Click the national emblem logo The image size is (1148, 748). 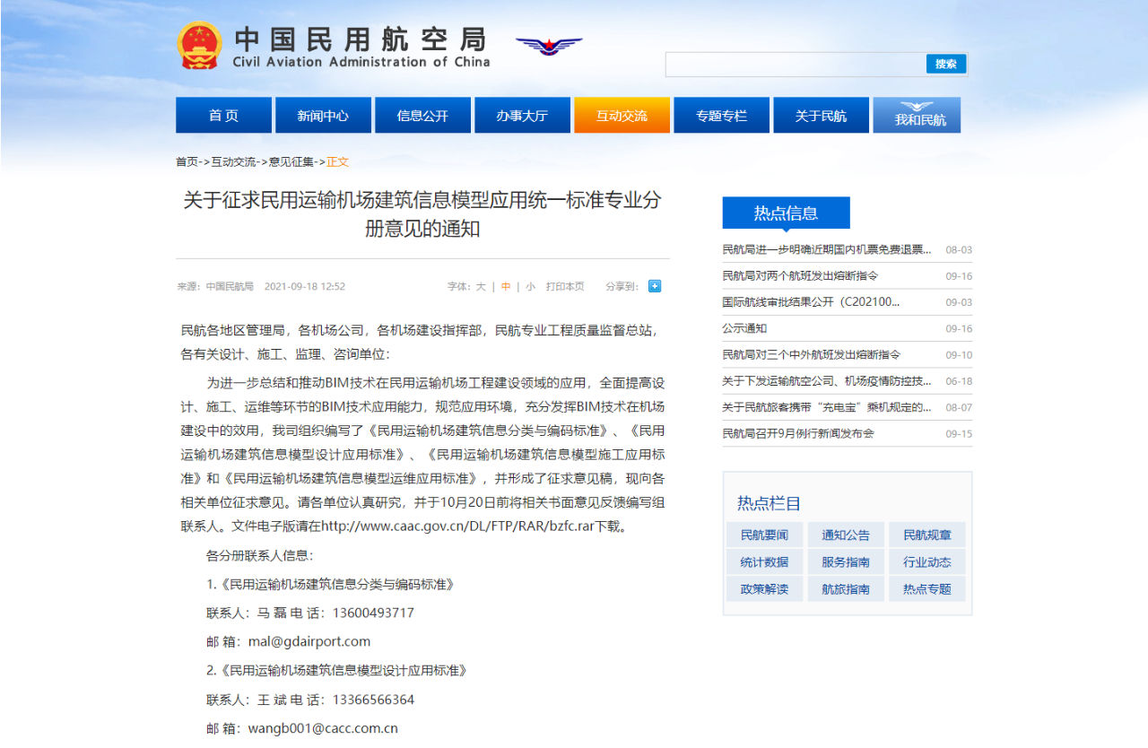(199, 46)
